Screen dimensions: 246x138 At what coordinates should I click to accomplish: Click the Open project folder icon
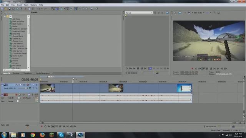(x=6, y=8)
